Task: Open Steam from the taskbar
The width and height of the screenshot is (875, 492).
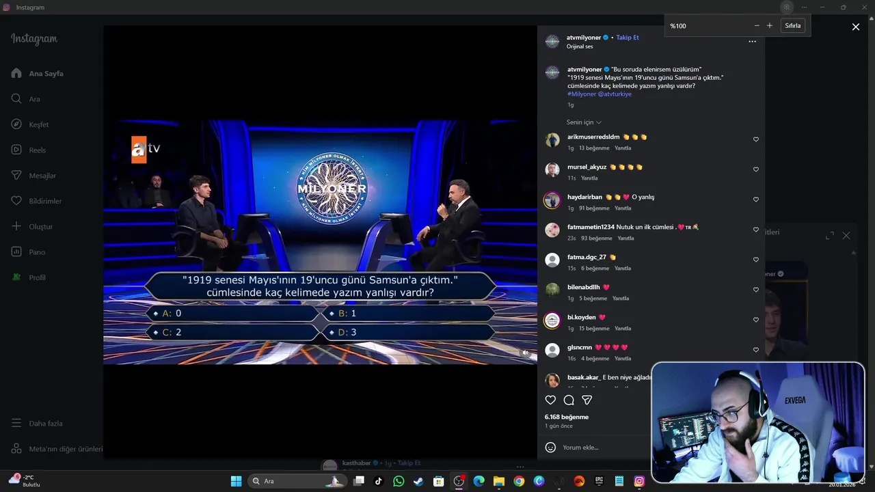Action: pyautogui.click(x=418, y=481)
